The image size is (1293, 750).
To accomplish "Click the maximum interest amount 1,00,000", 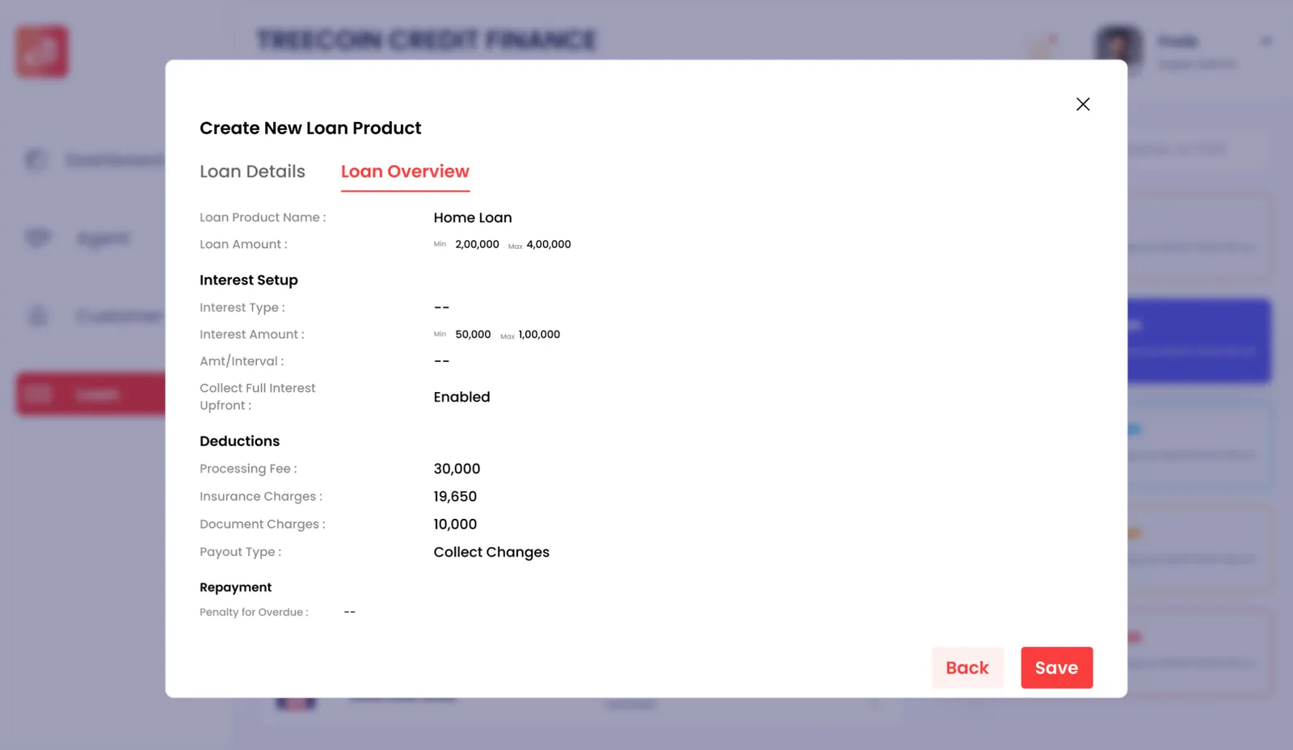I will [x=539, y=334].
